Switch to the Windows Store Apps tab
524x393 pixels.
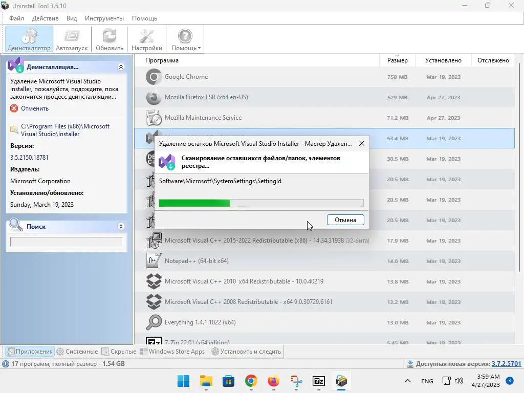(172, 352)
